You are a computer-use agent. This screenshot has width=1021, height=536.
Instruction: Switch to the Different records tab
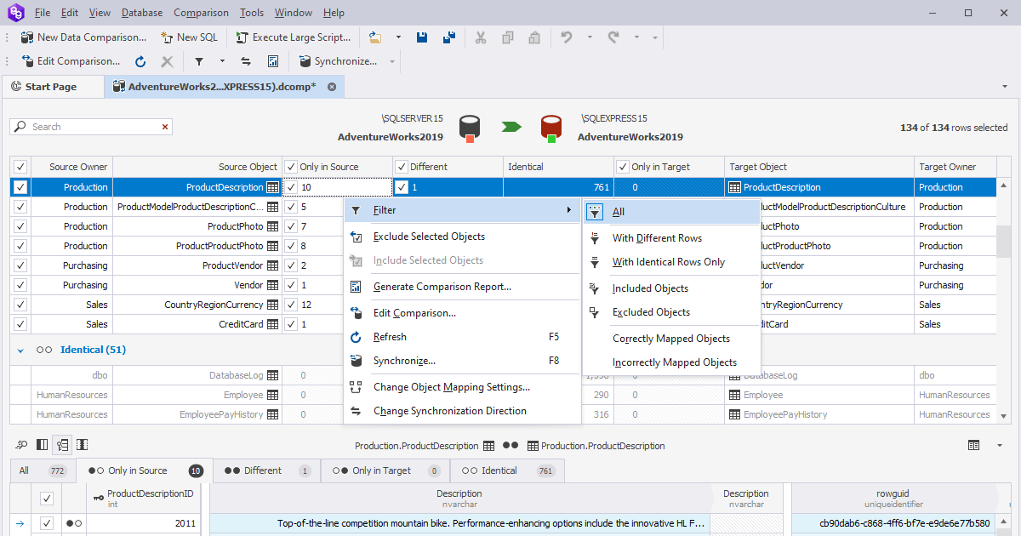tap(267, 470)
